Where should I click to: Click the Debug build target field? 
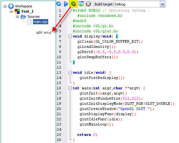[137, 4]
